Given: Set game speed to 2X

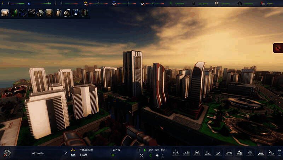Looking at the screenshot, I should coord(151,150).
